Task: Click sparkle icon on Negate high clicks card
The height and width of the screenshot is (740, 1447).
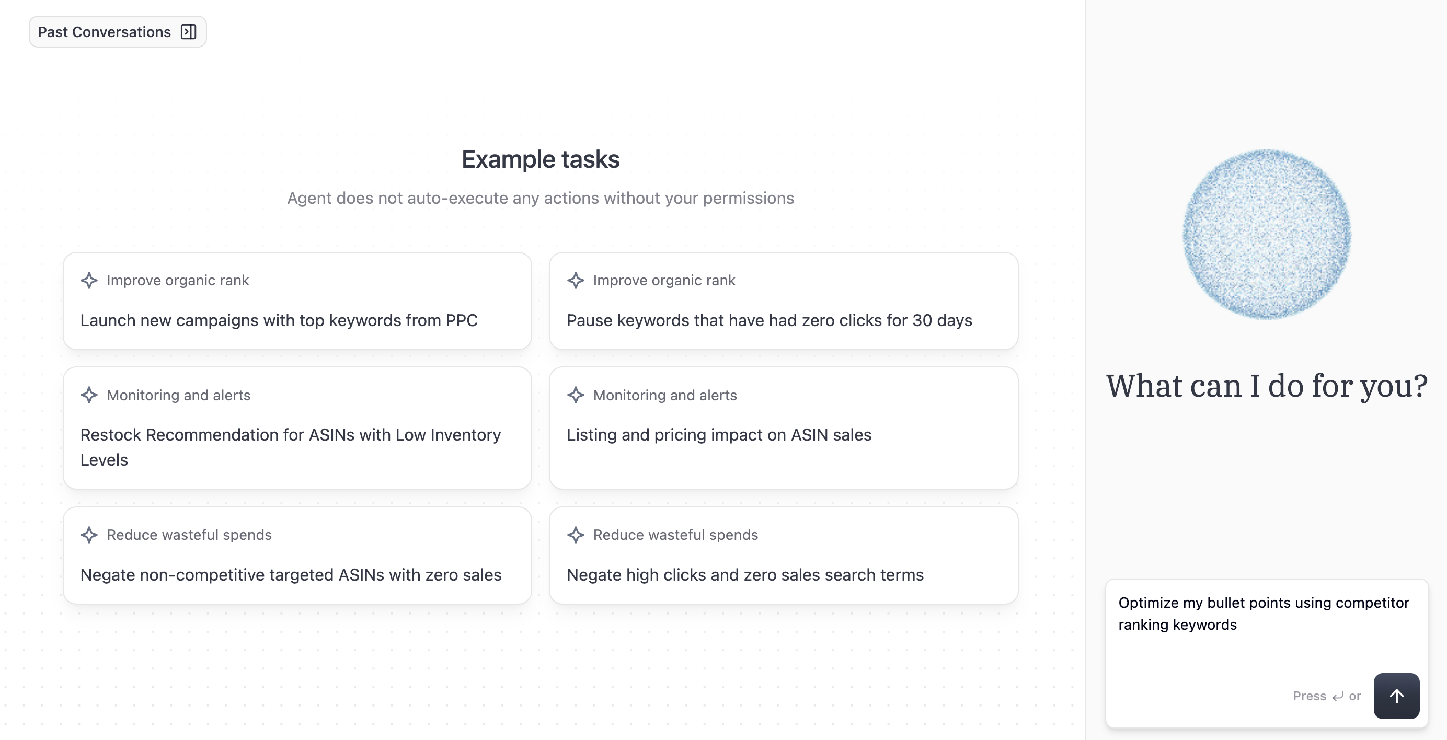Action: [x=576, y=535]
